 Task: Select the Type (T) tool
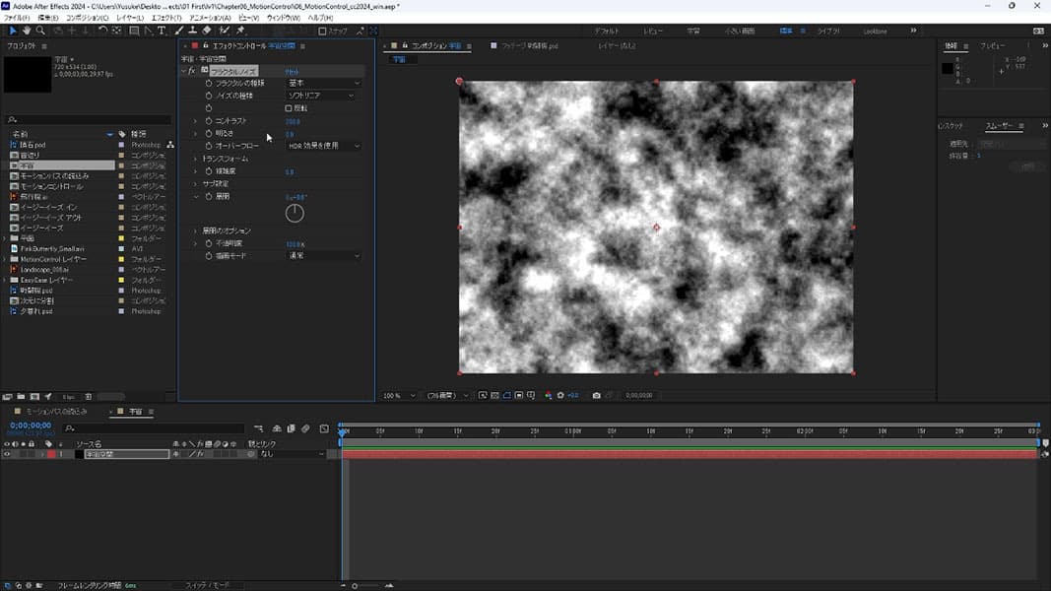163,31
